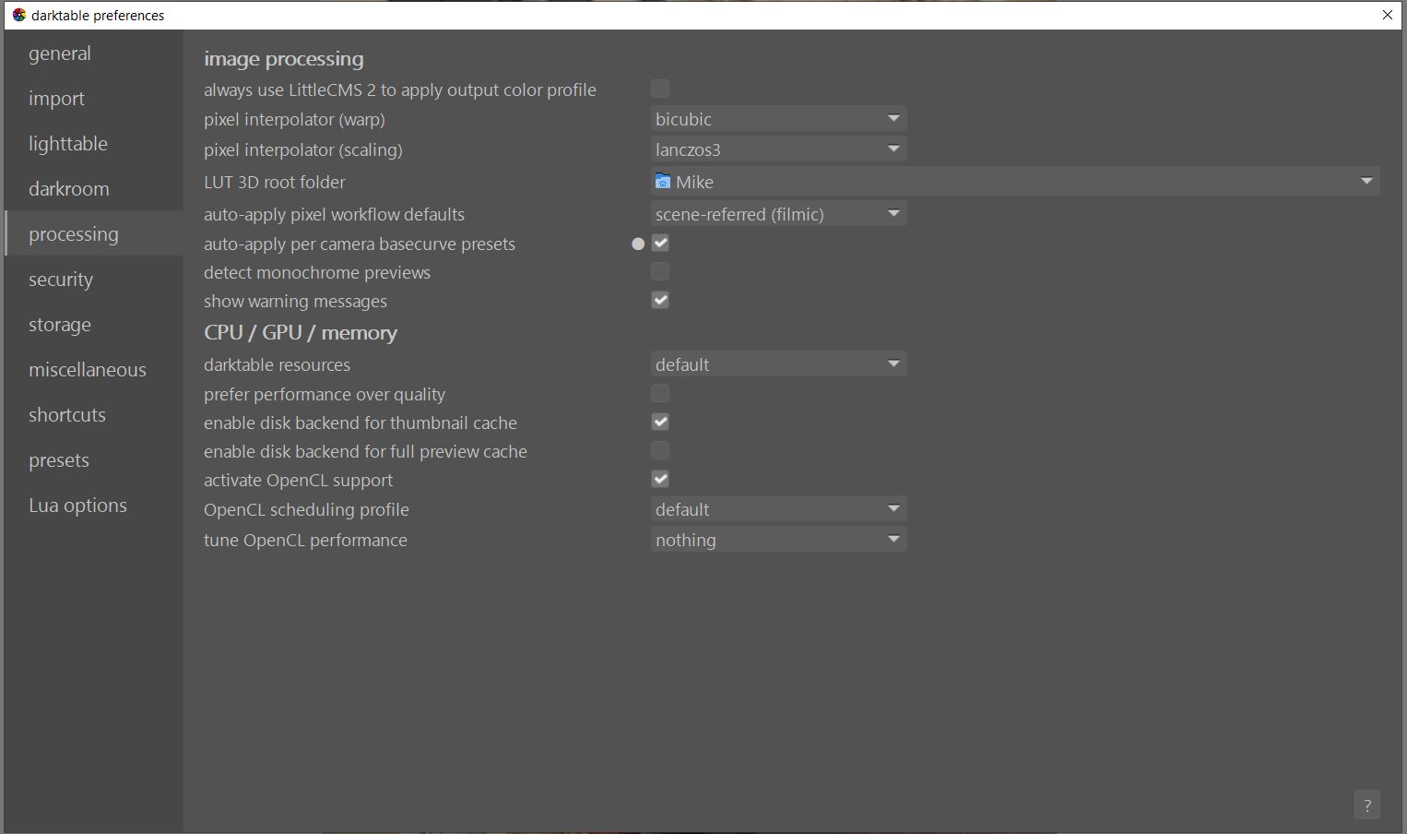The width and height of the screenshot is (1407, 834).
Task: Go to the darkroom preferences tab
Action: click(x=69, y=189)
